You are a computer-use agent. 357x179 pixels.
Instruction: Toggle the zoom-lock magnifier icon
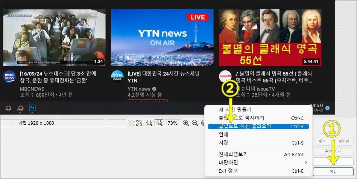pyautogui.click(x=160, y=123)
